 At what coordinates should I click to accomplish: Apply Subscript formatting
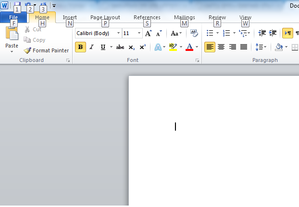[x=132, y=47]
